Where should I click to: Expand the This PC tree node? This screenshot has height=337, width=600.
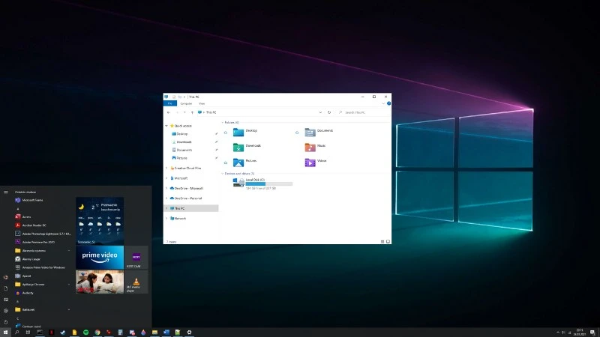[x=166, y=208]
